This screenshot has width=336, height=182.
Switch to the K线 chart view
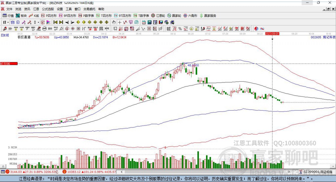point(34,16)
